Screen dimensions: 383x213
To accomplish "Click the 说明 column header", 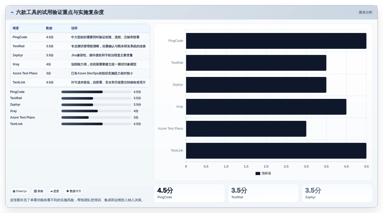I will (74, 28).
